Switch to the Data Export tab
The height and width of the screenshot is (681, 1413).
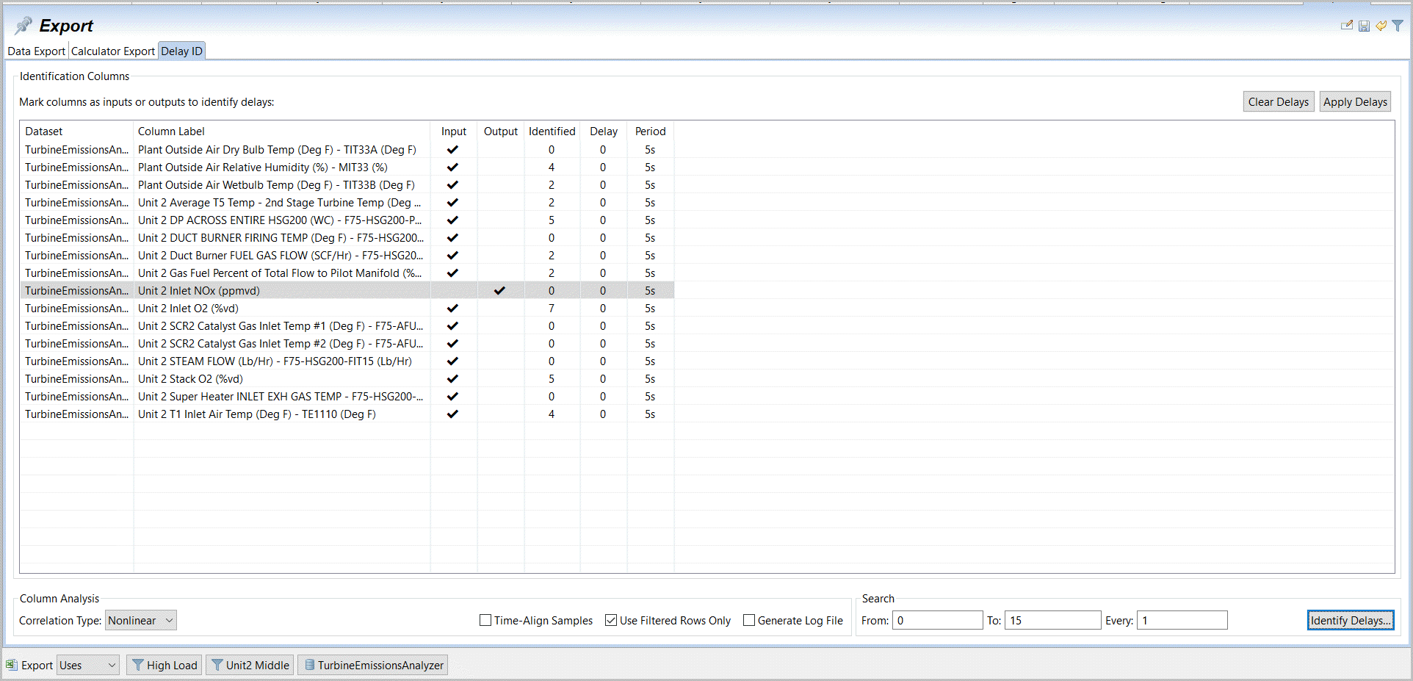click(x=37, y=51)
